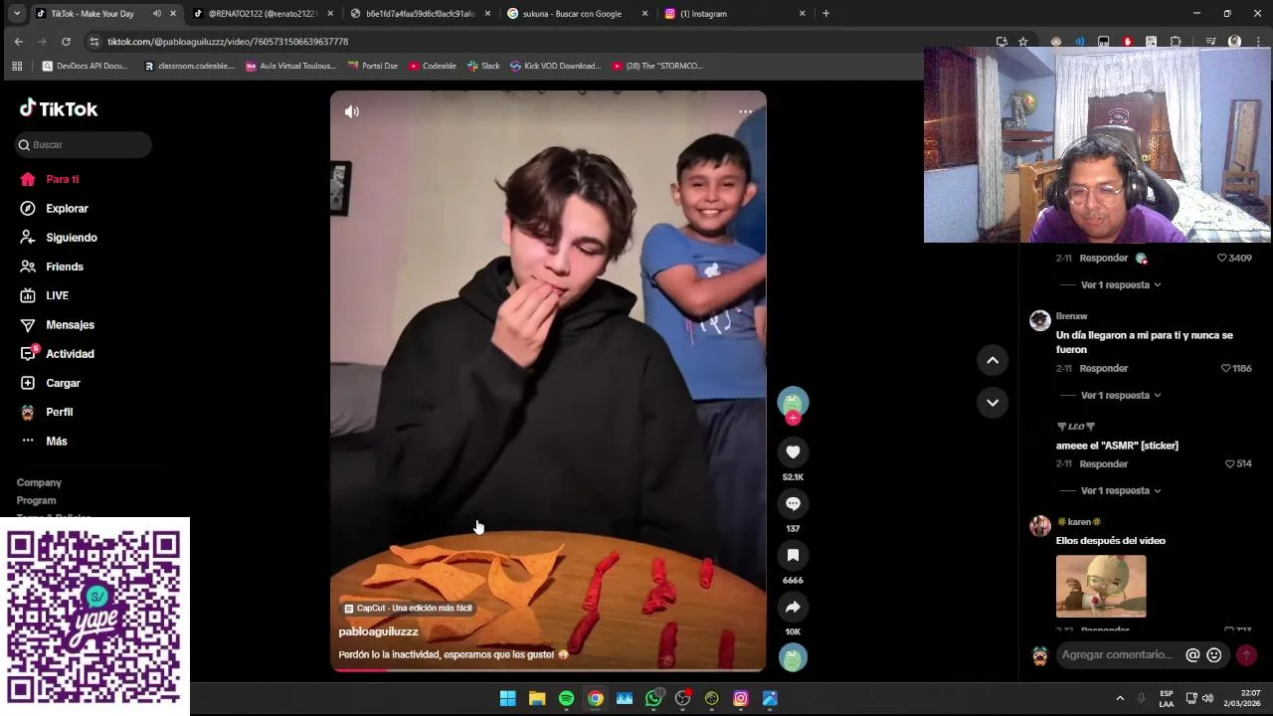Click the tiktok.com address bar
Viewport: 1273px width, 716px height.
[x=547, y=42]
